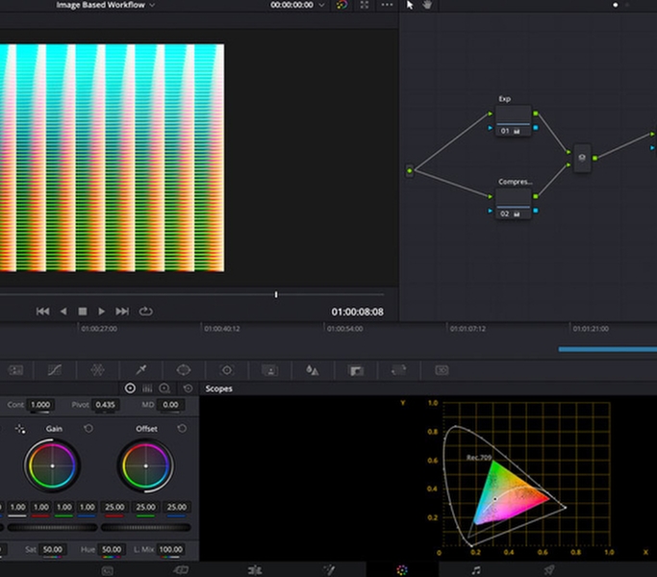
Task: Click the Offset color wheel
Action: (x=146, y=466)
